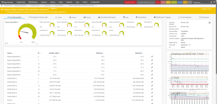Open the Capteurs menu
The width and height of the screenshot is (217, 104).
point(44,2)
